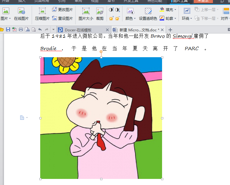Click the 压缩图片 compress picture icon
The image size is (230, 185).
[x=42, y=11]
